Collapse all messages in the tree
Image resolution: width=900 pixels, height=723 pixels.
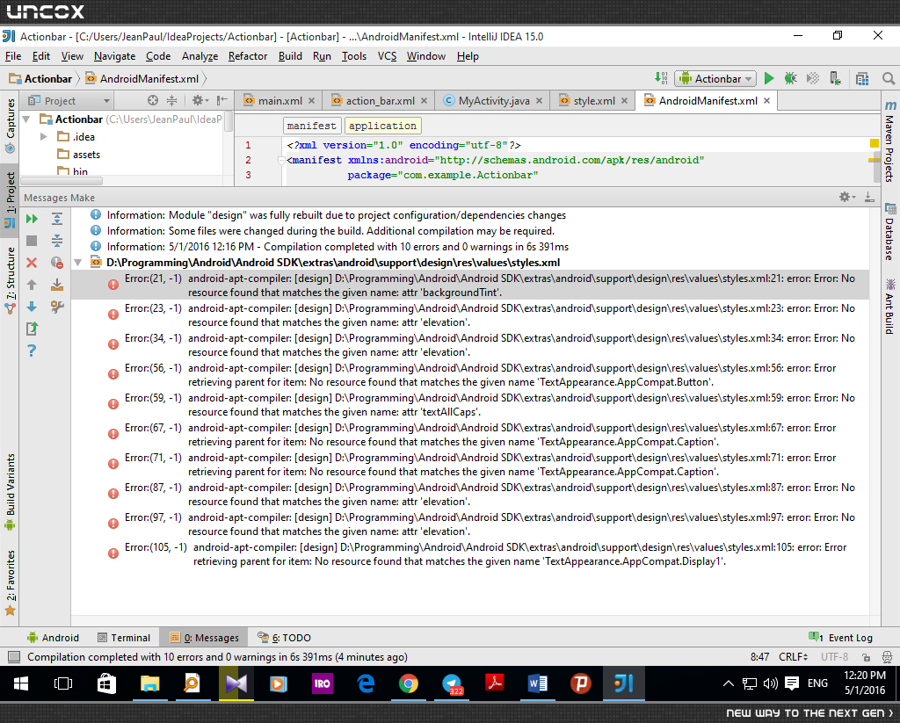(57, 241)
